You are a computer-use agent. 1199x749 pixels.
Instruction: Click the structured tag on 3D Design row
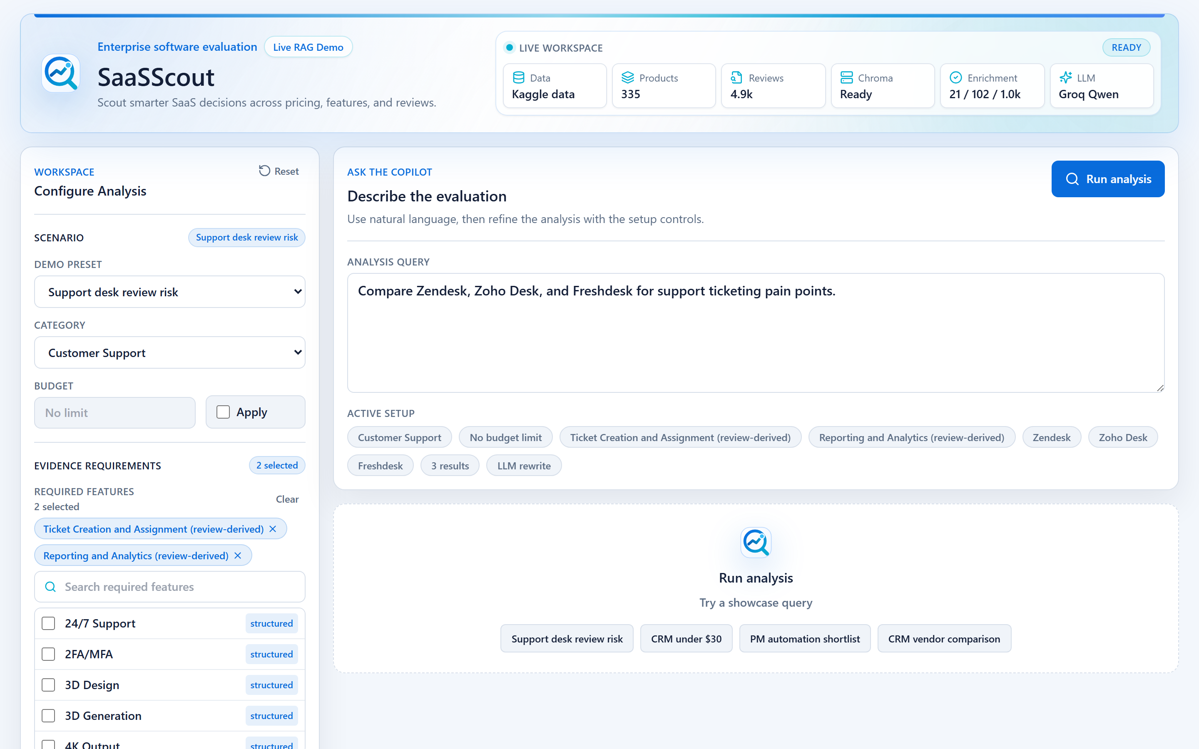(271, 685)
